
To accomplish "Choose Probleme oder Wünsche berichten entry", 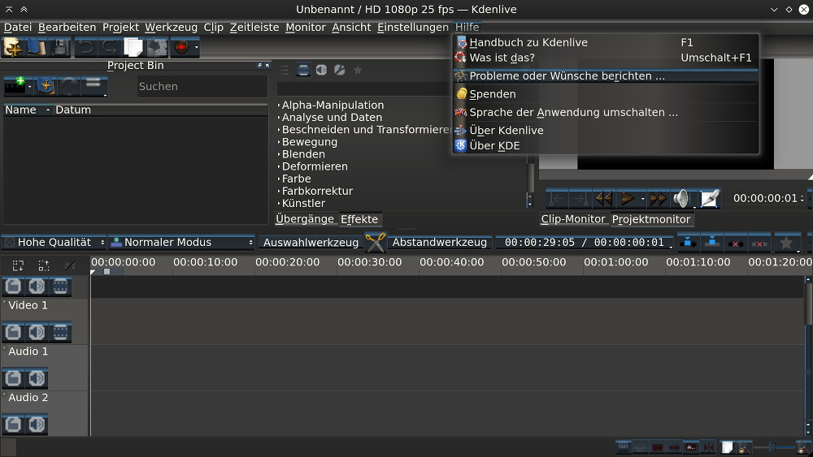I will (x=606, y=76).
